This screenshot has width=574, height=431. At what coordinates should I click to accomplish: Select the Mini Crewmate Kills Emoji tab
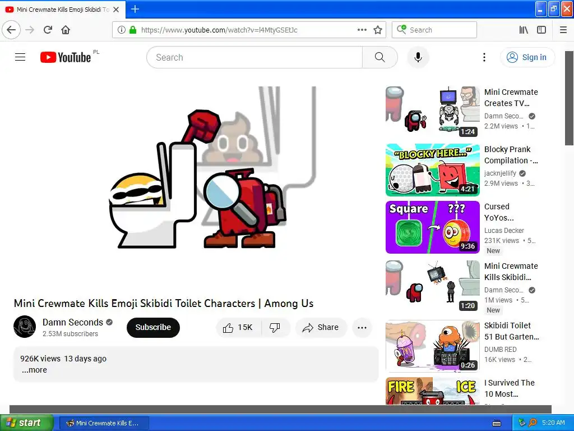[63, 10]
